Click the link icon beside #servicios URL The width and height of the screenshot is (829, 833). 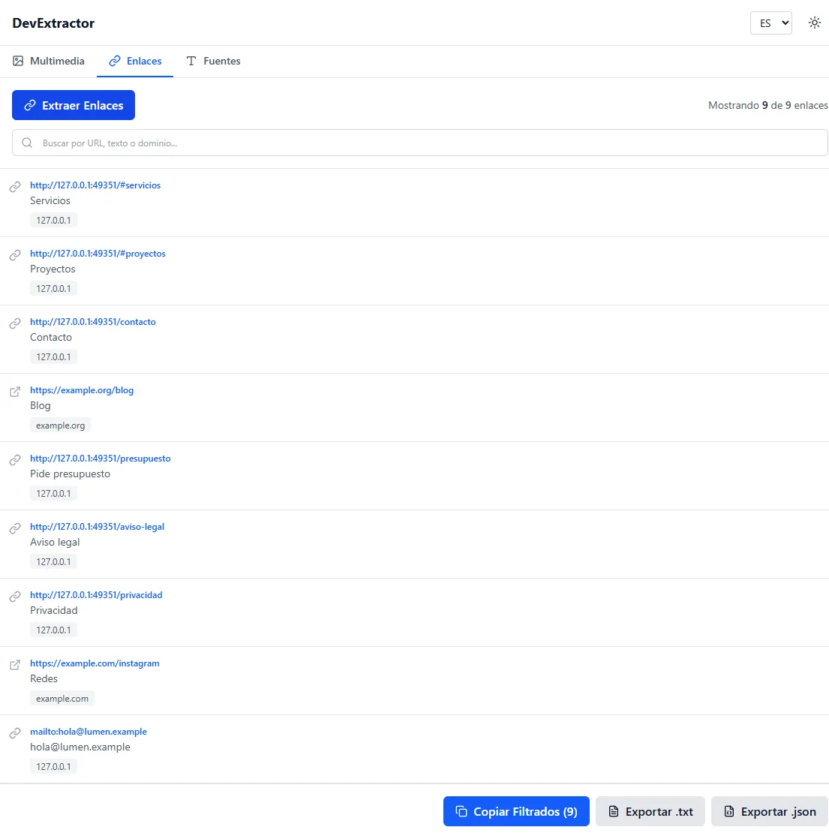(x=15, y=187)
